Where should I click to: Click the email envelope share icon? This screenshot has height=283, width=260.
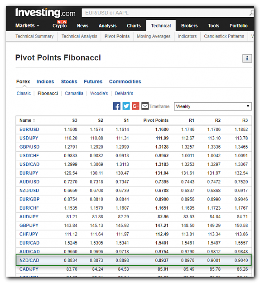click(145, 106)
